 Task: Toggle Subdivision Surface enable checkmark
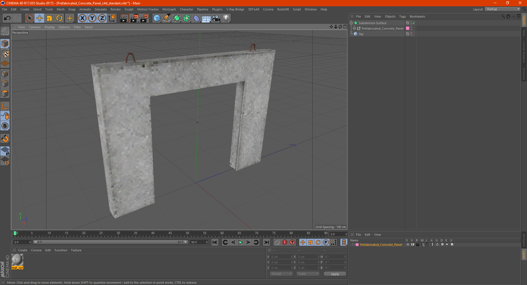(414, 23)
